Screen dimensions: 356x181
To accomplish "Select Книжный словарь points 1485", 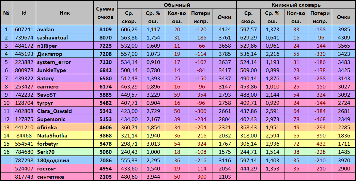I will [344, 152].
